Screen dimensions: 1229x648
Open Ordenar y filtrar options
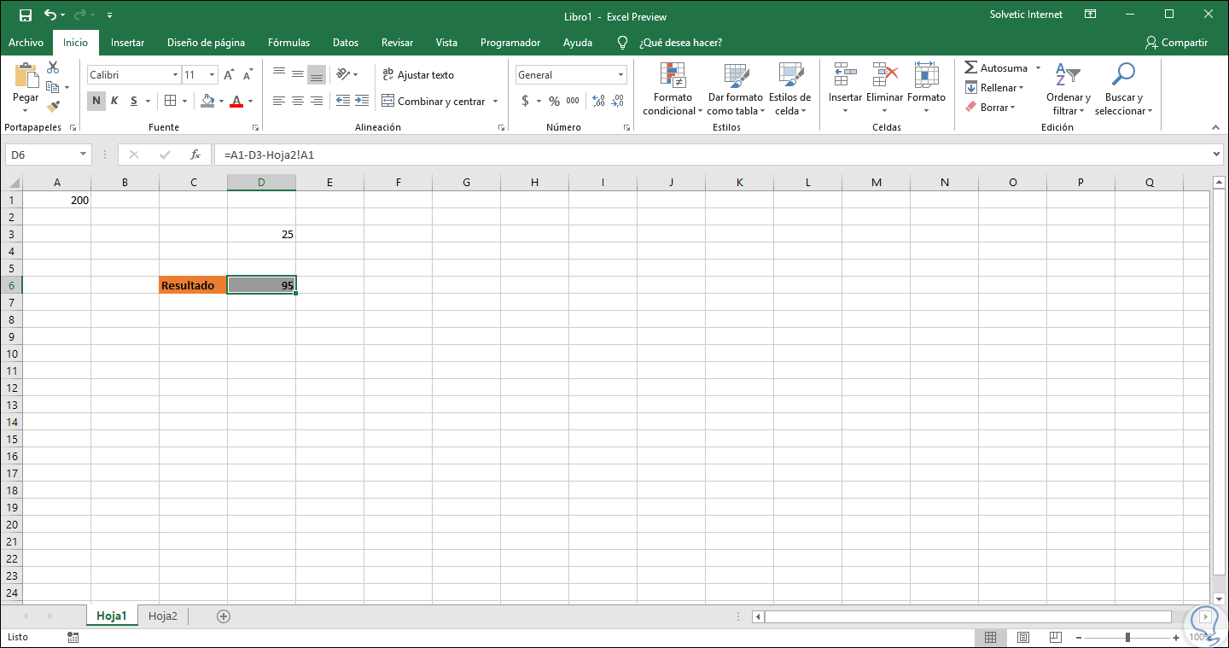point(1069,89)
